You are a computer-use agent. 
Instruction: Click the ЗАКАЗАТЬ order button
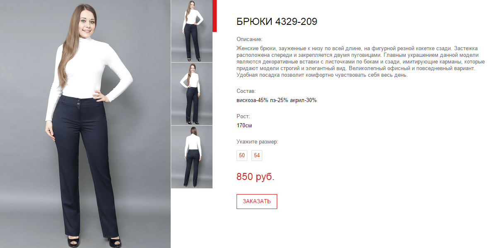click(256, 202)
